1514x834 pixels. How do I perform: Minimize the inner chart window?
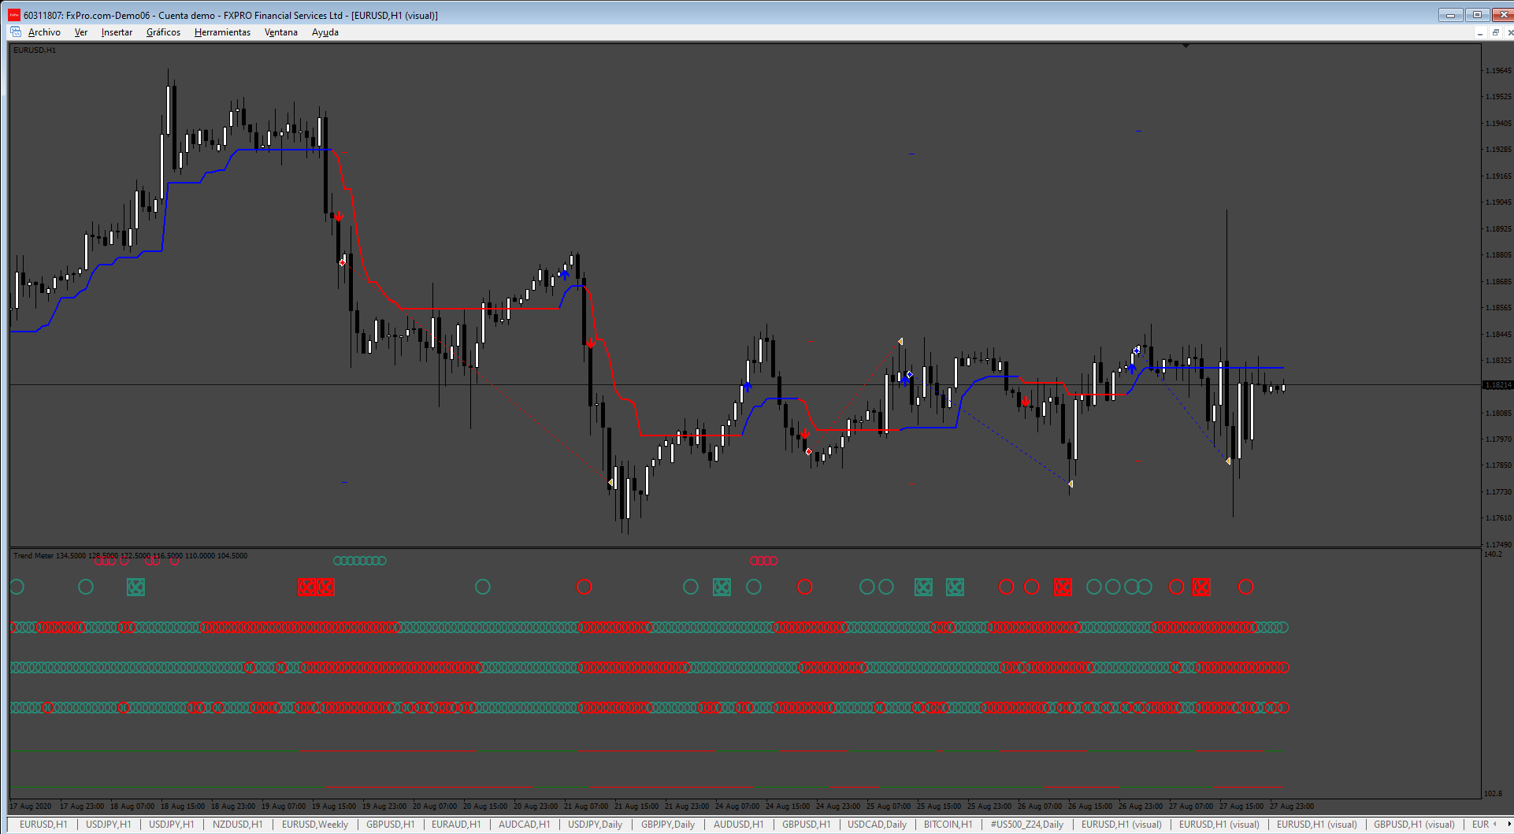(x=1479, y=32)
